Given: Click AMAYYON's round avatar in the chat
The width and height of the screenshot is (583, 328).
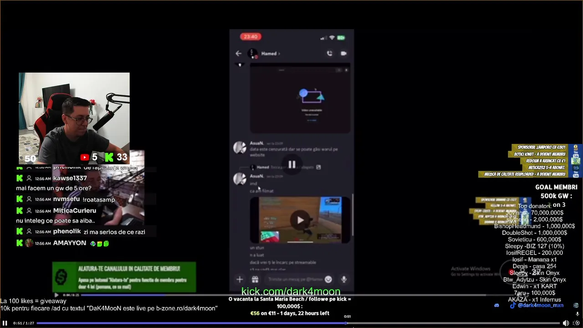Looking at the screenshot, I should click(29, 243).
